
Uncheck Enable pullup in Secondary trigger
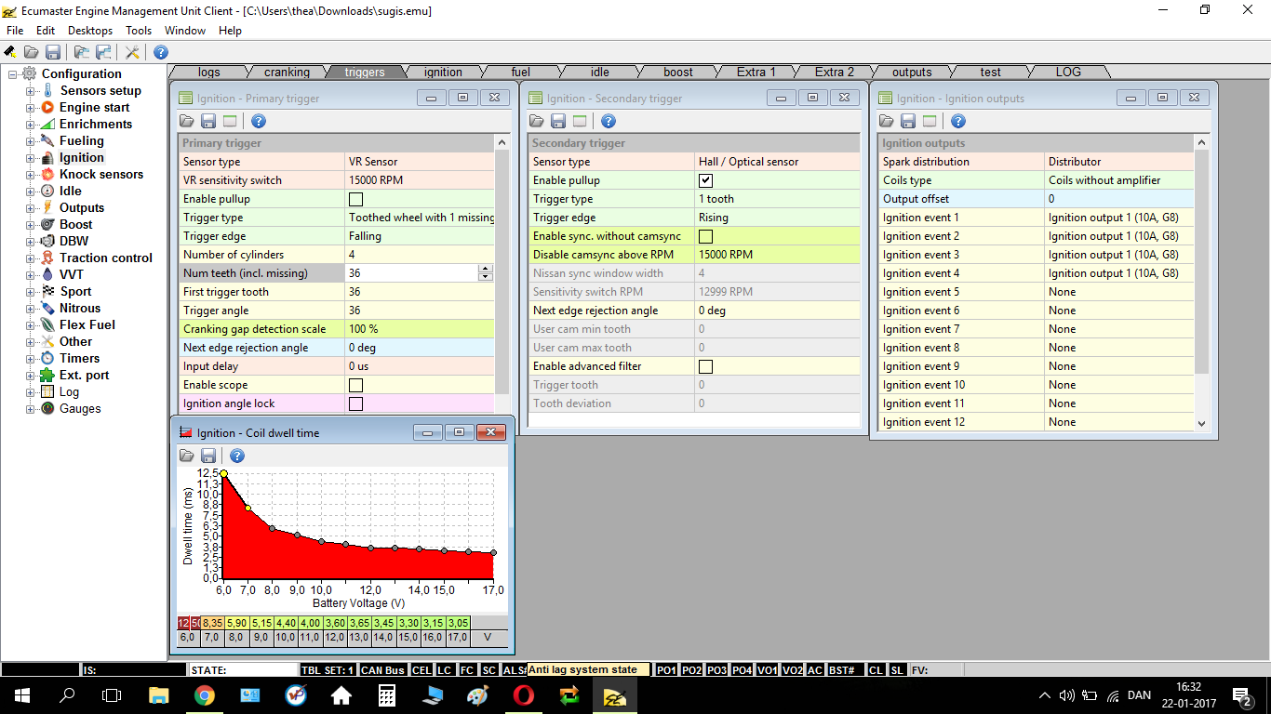(x=705, y=180)
